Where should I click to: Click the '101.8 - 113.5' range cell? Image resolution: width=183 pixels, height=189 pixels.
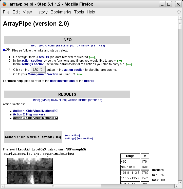[x=130, y=173]
